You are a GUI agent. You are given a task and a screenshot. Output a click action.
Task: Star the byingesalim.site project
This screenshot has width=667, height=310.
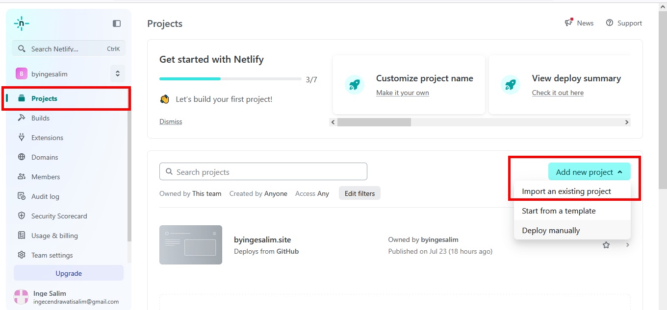[x=606, y=244]
